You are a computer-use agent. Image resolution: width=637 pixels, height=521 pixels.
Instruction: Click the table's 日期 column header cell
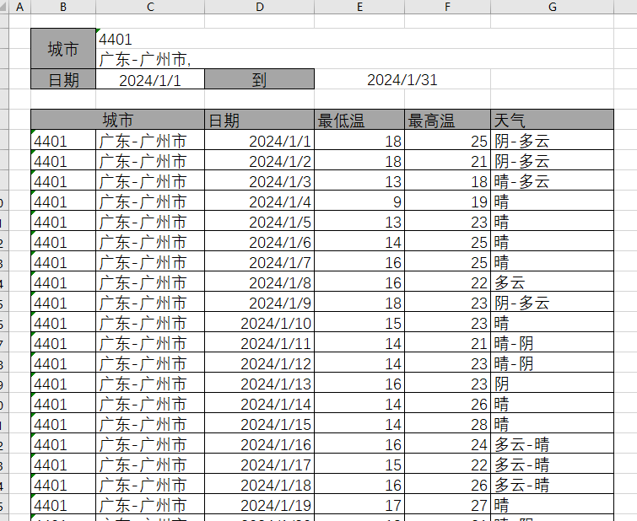pos(259,120)
